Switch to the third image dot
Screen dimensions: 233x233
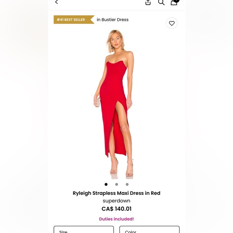(127, 184)
